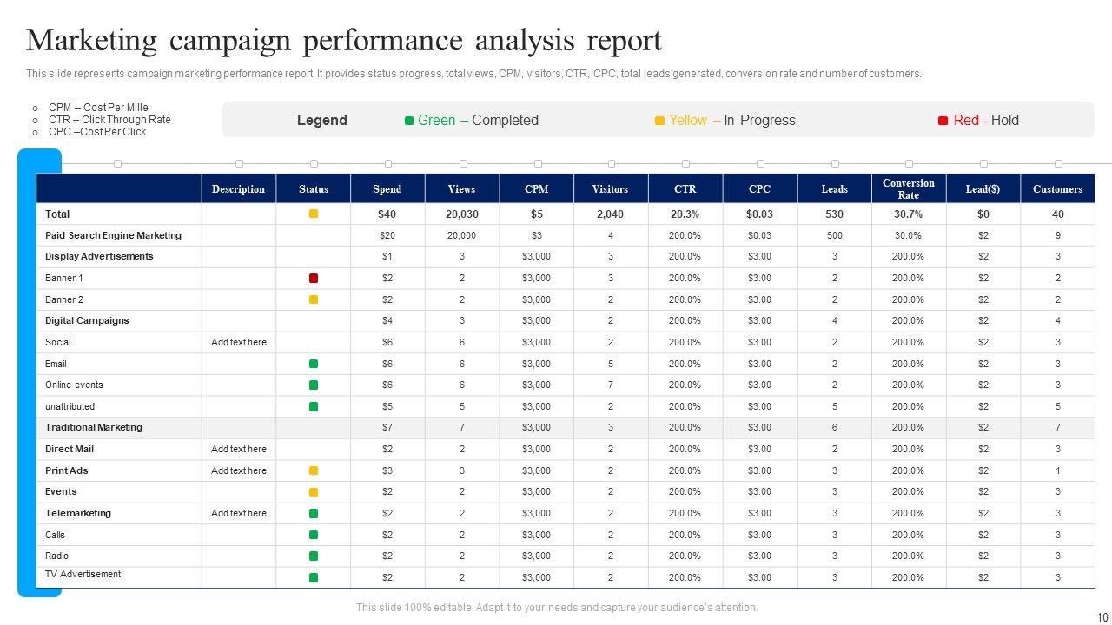This screenshot has width=1112, height=625.
Task: Click the slide title text
Action: pos(343,41)
